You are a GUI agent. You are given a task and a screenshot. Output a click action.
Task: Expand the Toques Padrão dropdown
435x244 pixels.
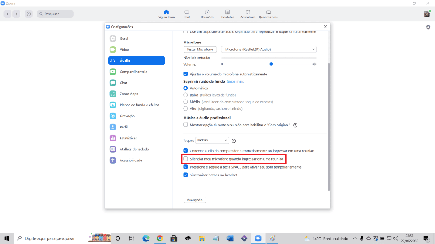point(212,140)
